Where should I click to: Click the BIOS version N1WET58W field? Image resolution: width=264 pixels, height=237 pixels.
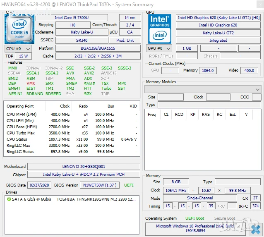(98, 185)
